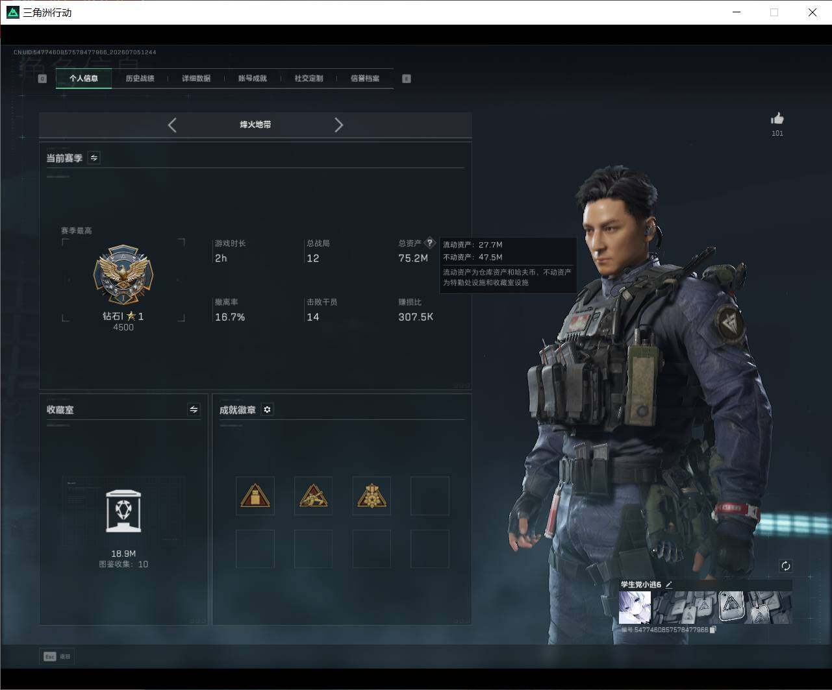Click the Esc 返回 back button
The width and height of the screenshot is (832, 690).
click(57, 656)
